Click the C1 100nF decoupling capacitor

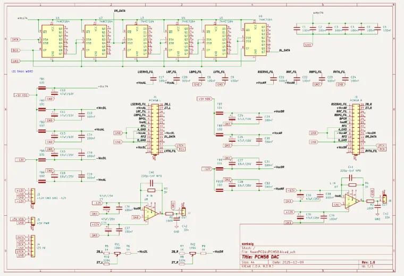(x=297, y=28)
